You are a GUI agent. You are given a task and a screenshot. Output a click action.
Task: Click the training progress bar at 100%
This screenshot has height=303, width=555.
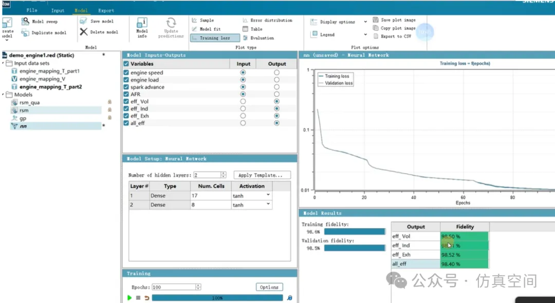(217, 298)
